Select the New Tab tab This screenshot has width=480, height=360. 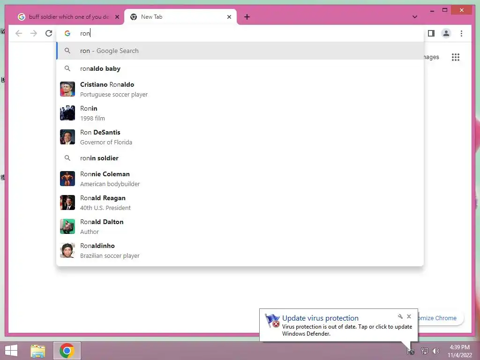click(x=180, y=17)
